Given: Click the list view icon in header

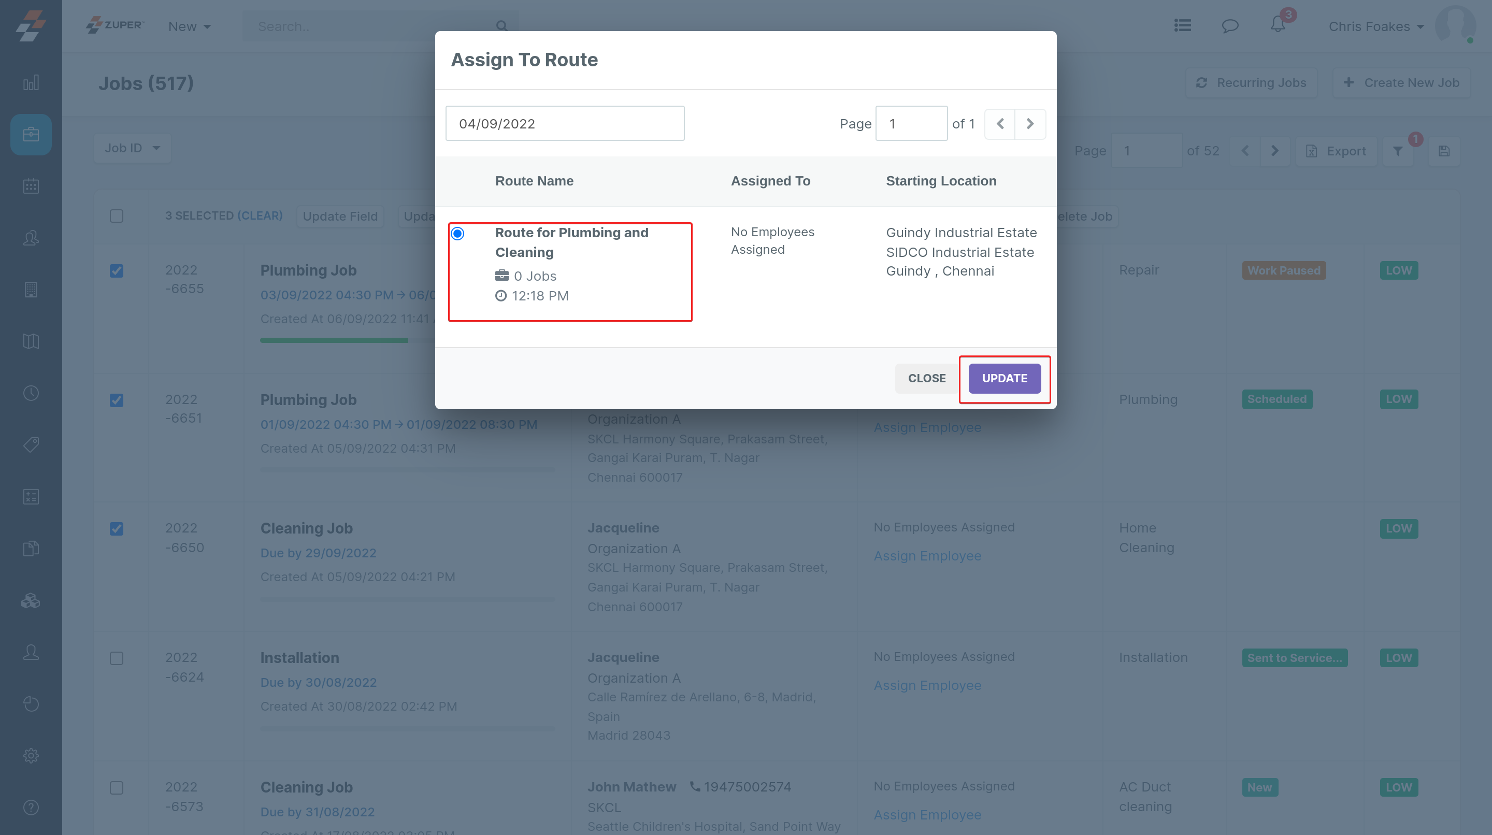Looking at the screenshot, I should click(x=1182, y=25).
